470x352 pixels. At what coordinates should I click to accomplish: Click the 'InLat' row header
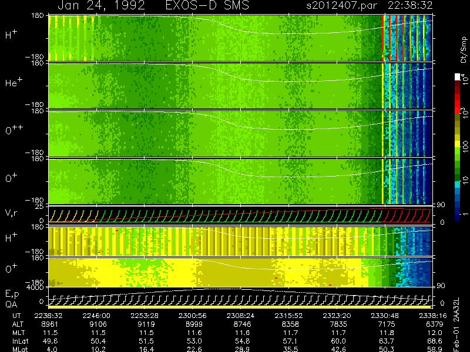pos(21,341)
